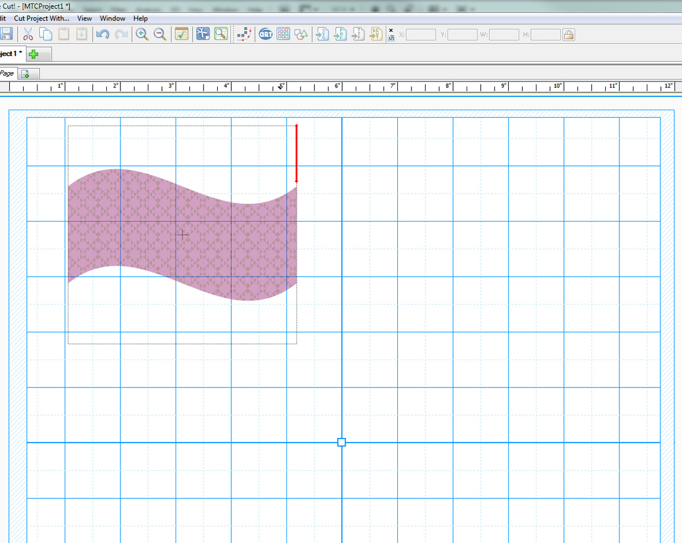Open the Window menu
682x543 pixels.
point(113,19)
